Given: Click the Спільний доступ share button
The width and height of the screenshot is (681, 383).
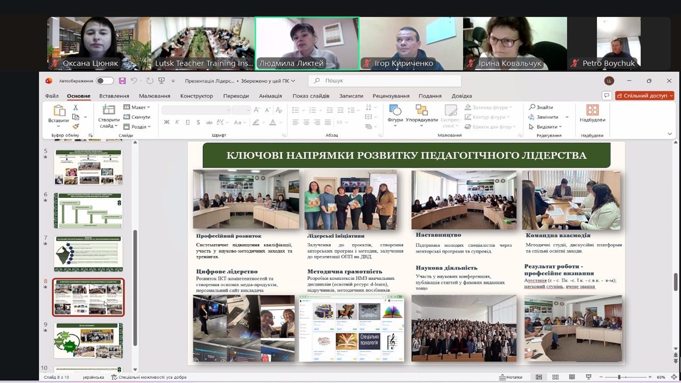Looking at the screenshot, I should pyautogui.click(x=644, y=96).
